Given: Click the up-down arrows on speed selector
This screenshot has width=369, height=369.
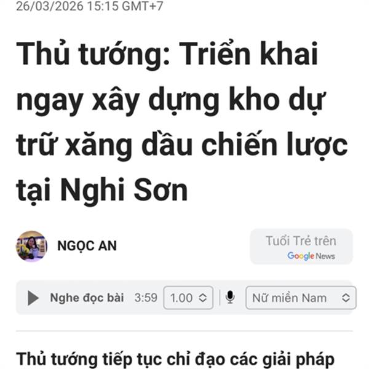Looking at the screenshot, I should coord(202,298).
